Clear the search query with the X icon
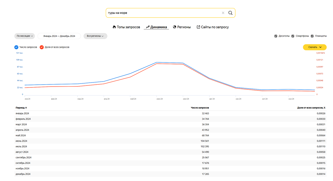The image size is (333, 181). (223, 13)
